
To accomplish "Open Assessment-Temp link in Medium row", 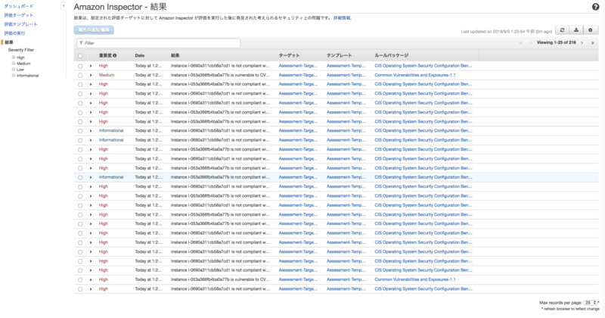I will click(346, 76).
